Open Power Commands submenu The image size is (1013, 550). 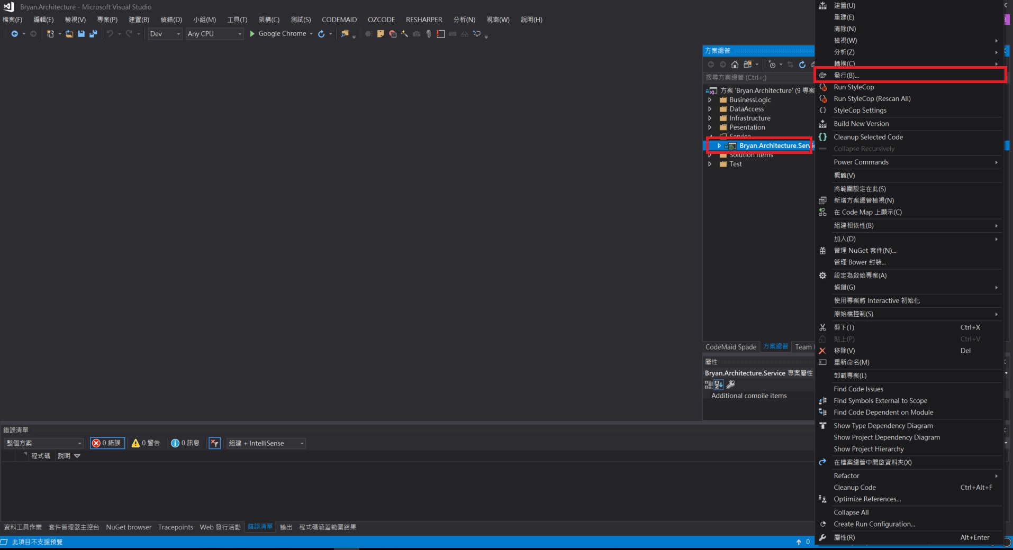(x=910, y=162)
